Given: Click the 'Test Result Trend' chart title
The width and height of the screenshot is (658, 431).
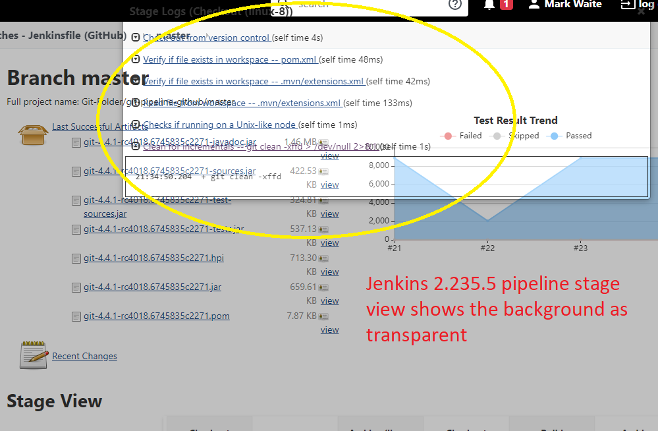Looking at the screenshot, I should (516, 121).
